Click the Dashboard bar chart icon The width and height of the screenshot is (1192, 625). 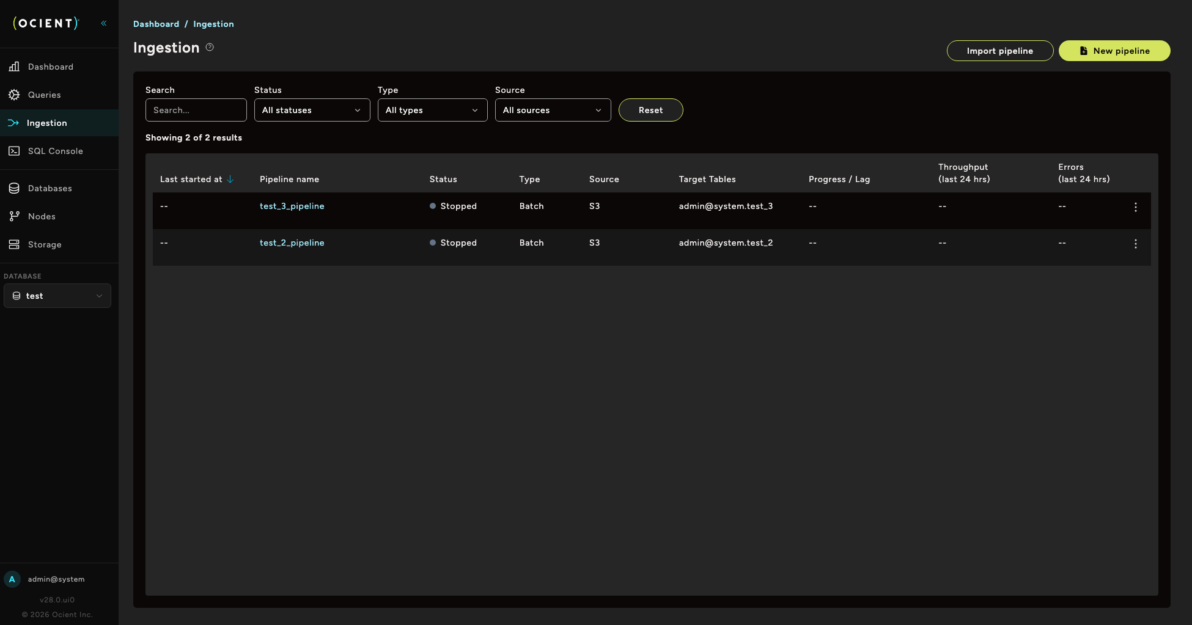[x=14, y=67]
